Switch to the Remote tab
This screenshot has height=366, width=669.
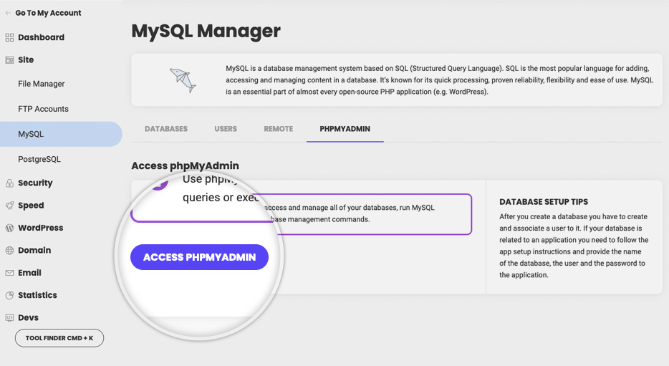[x=278, y=129]
